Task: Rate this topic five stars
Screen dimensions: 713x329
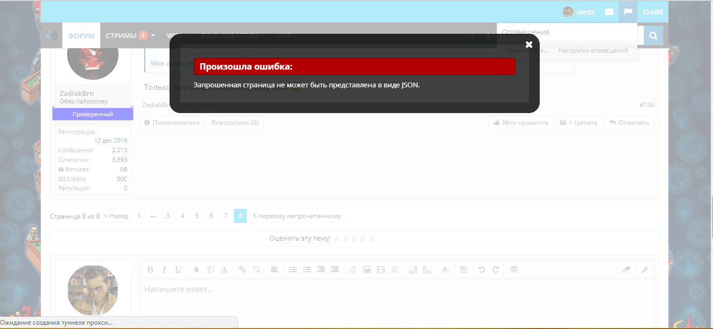Action: pyautogui.click(x=372, y=239)
